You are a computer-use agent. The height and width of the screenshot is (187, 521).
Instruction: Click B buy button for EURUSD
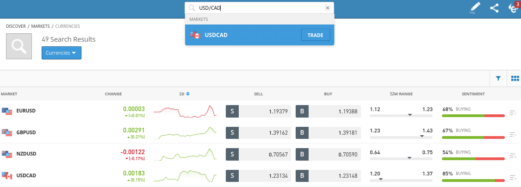click(x=302, y=111)
